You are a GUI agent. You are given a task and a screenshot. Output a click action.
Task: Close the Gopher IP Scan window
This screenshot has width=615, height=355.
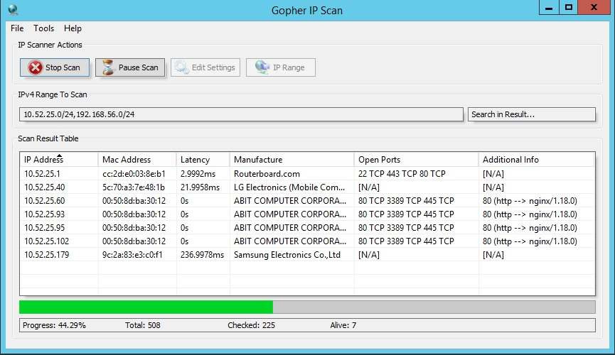coord(594,7)
